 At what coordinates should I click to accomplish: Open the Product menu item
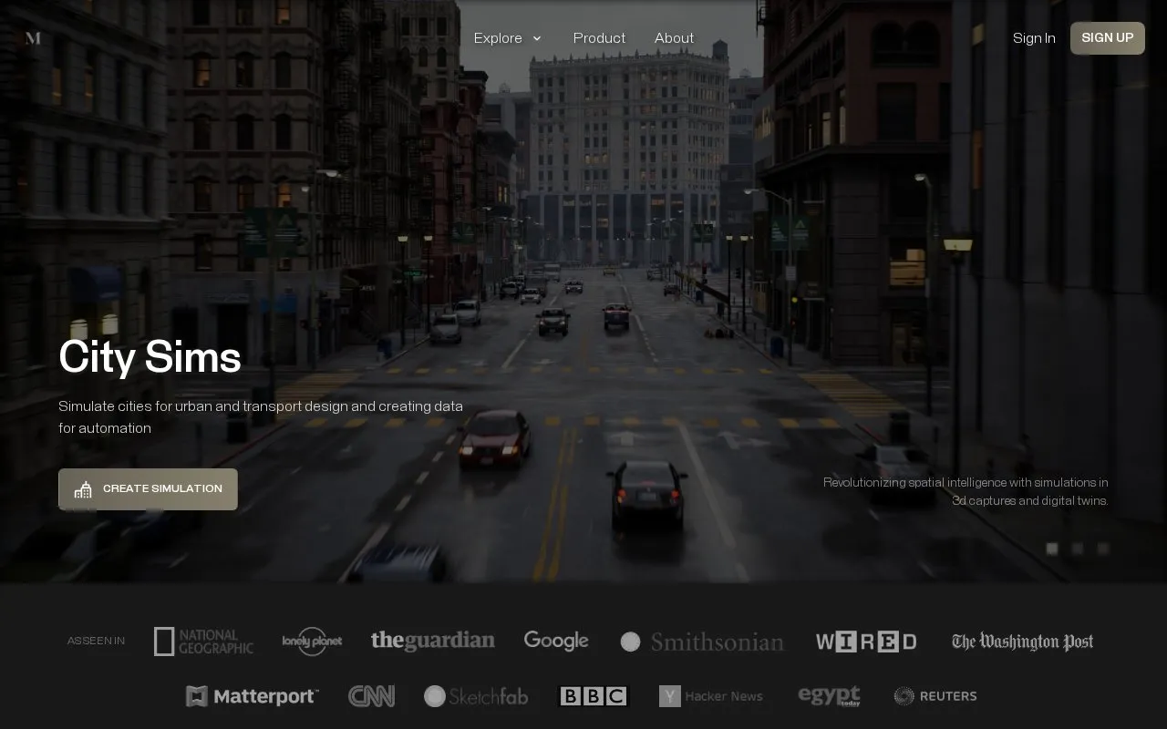coord(599,38)
